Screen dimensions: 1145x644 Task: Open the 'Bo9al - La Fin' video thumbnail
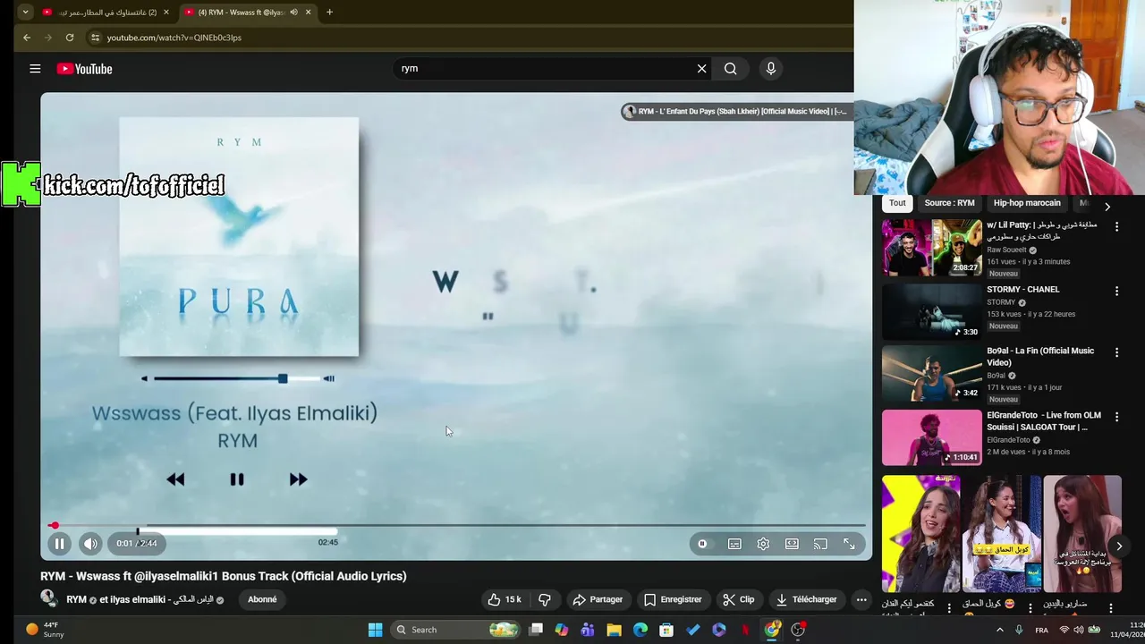coord(931,374)
